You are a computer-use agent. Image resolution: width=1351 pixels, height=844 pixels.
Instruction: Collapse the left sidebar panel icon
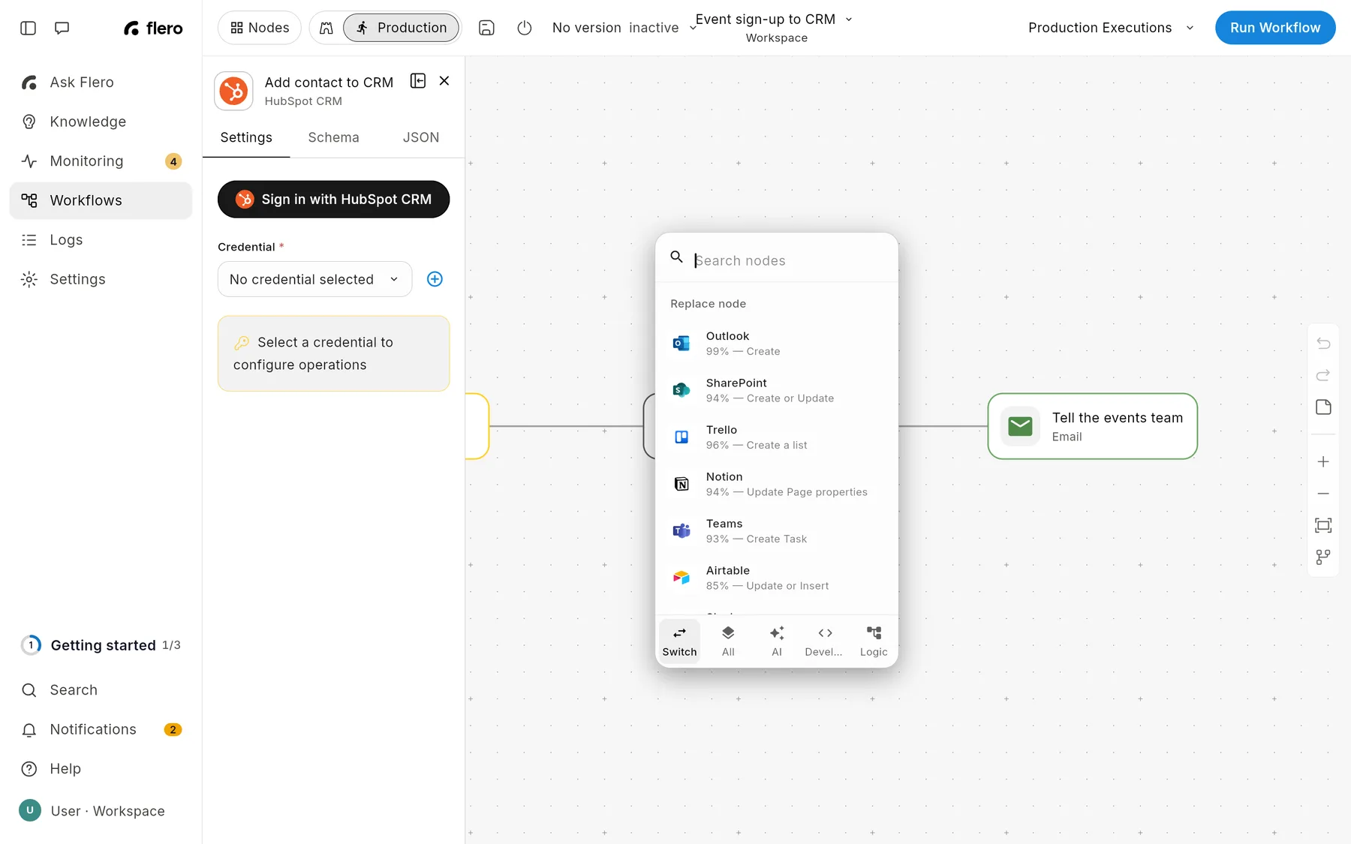(x=28, y=28)
